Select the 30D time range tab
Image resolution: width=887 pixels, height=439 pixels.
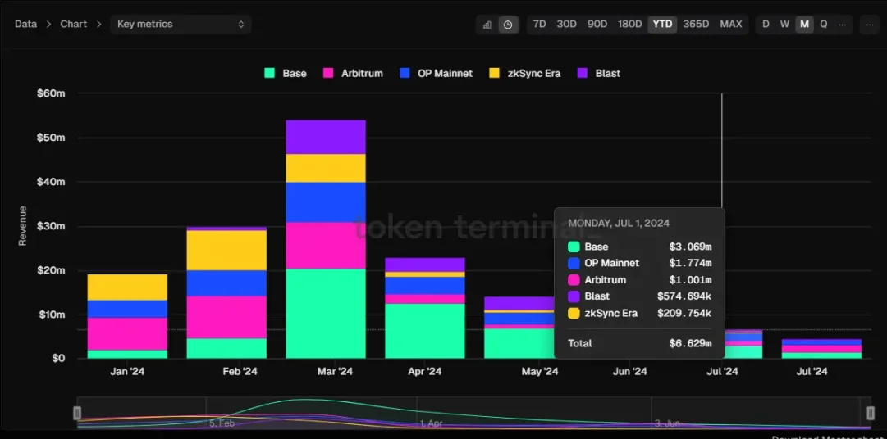tap(566, 25)
